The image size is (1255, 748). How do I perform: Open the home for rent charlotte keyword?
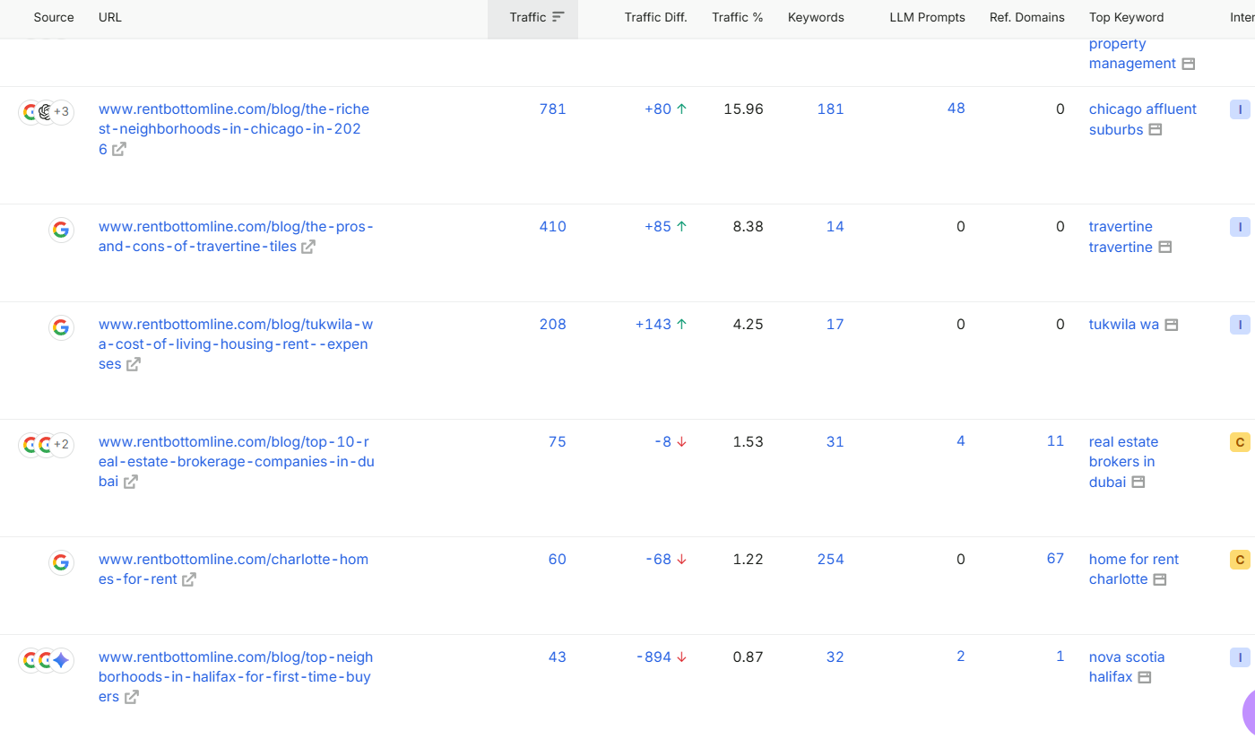(x=1134, y=570)
